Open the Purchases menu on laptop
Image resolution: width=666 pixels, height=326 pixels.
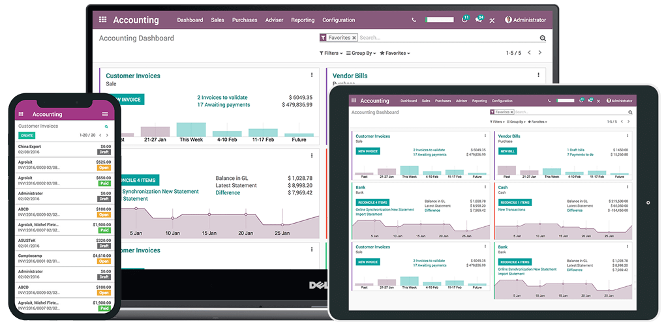point(245,20)
